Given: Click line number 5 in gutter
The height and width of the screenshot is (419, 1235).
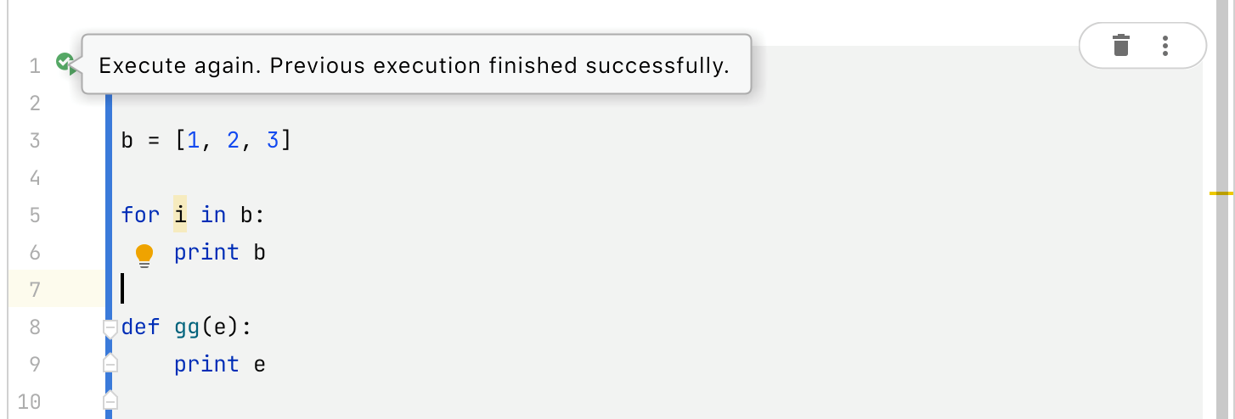Looking at the screenshot, I should (34, 215).
